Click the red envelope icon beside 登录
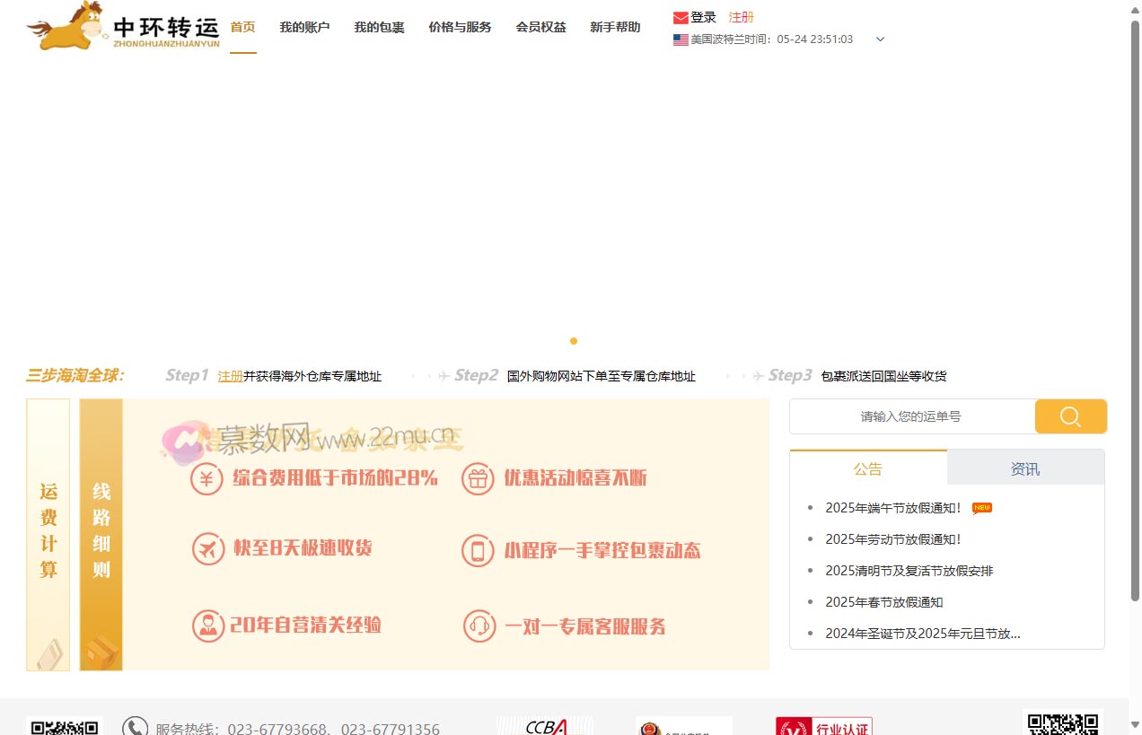Viewport: 1142px width, 735px height. [680, 16]
